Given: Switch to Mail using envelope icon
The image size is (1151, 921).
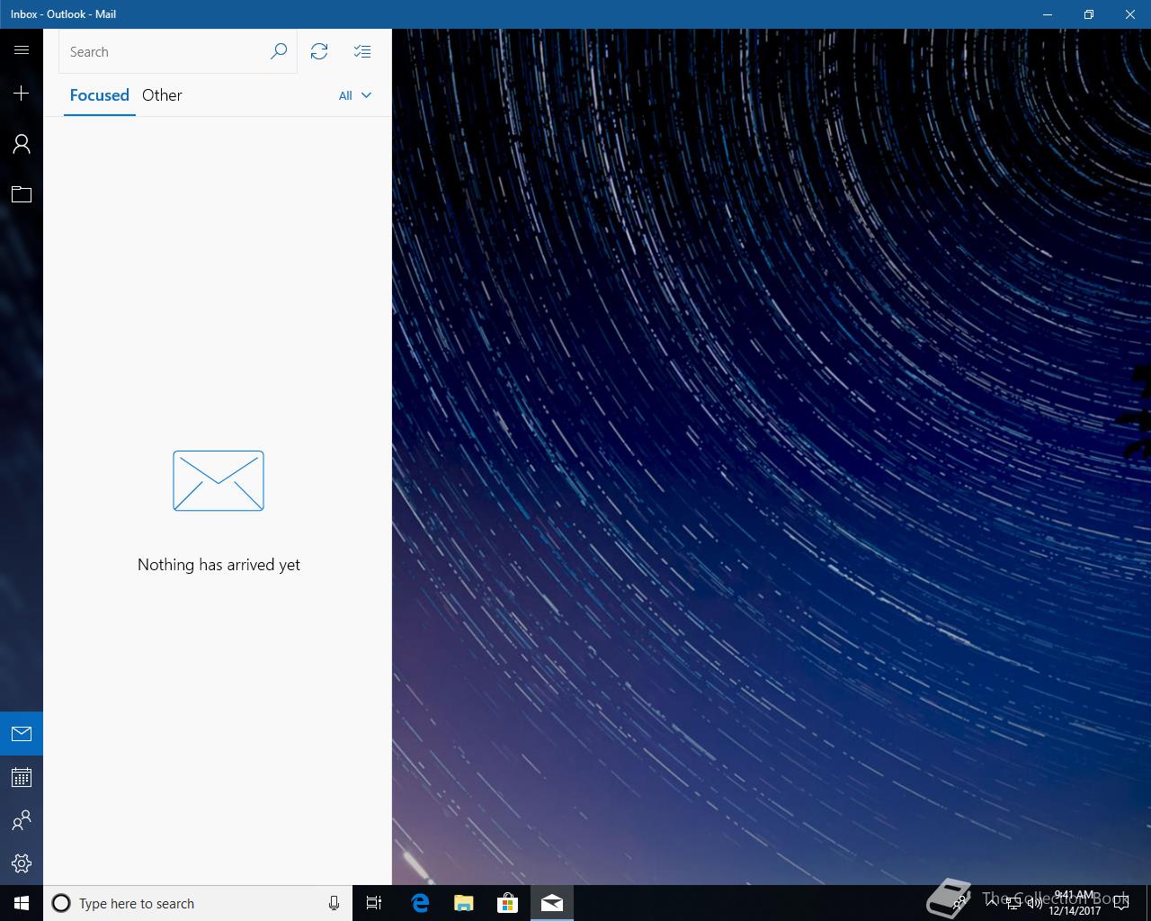Looking at the screenshot, I should coord(22,734).
